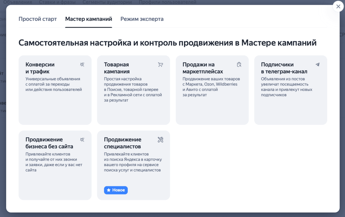Image resolution: width=345 pixels, height=217 pixels.
Task: Switch to the Простой старт tab
Action: [x=38, y=19]
